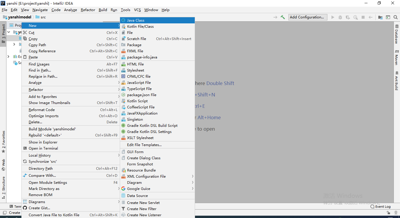Open the 1: Project side tab

[3, 34]
